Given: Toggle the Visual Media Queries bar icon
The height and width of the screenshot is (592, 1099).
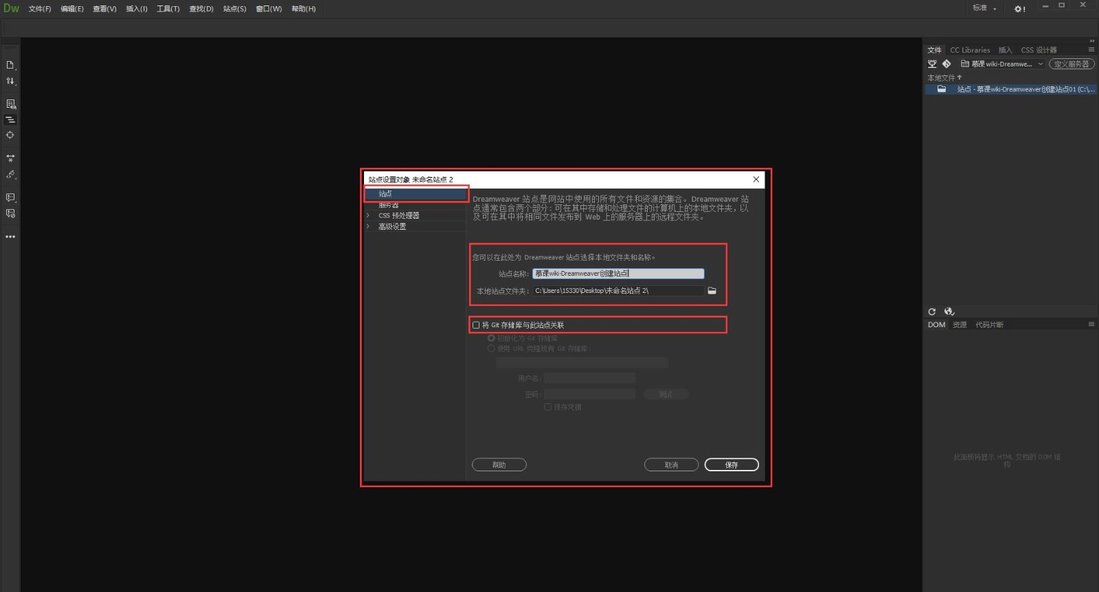Looking at the screenshot, I should [10, 119].
